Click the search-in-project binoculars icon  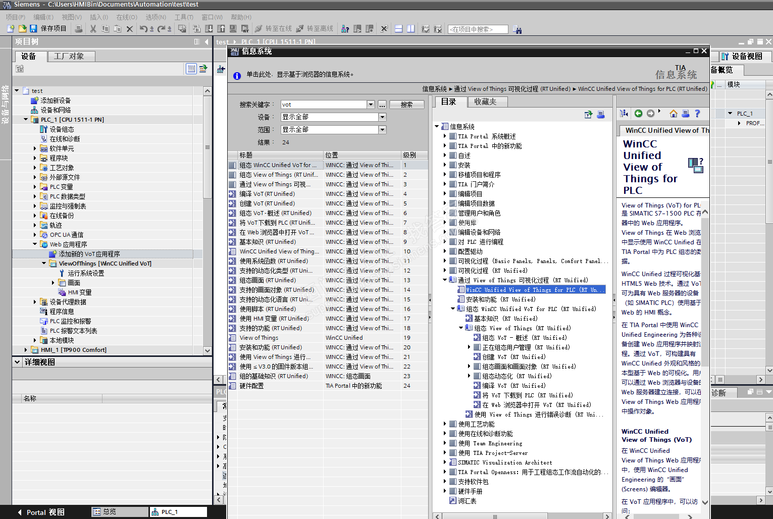(517, 29)
